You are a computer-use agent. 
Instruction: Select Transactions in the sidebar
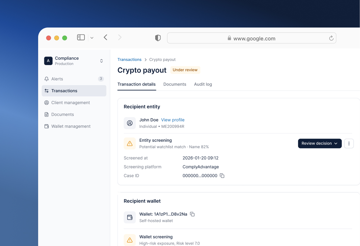point(74,91)
